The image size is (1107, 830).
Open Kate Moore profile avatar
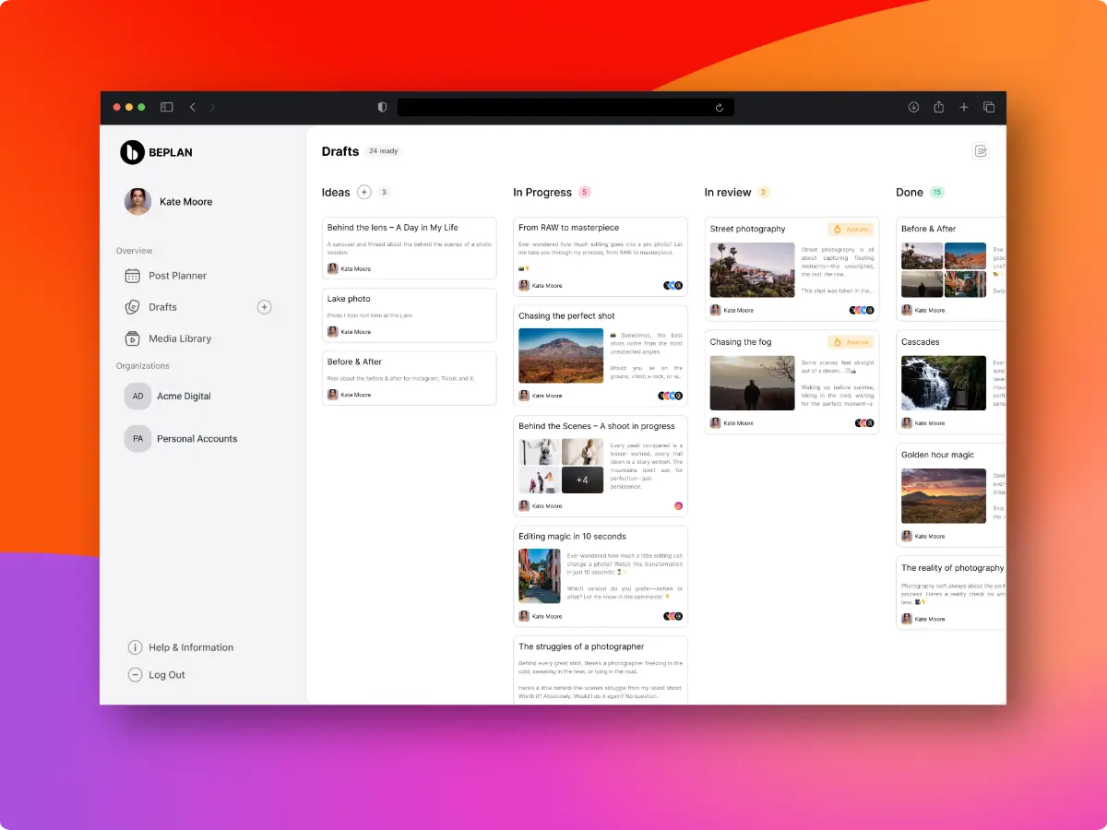(138, 202)
